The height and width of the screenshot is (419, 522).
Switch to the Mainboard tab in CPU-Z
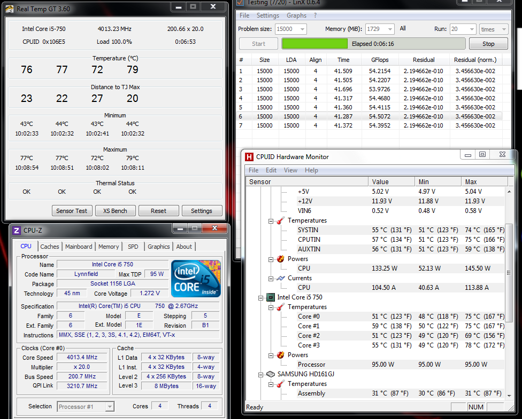tap(79, 247)
